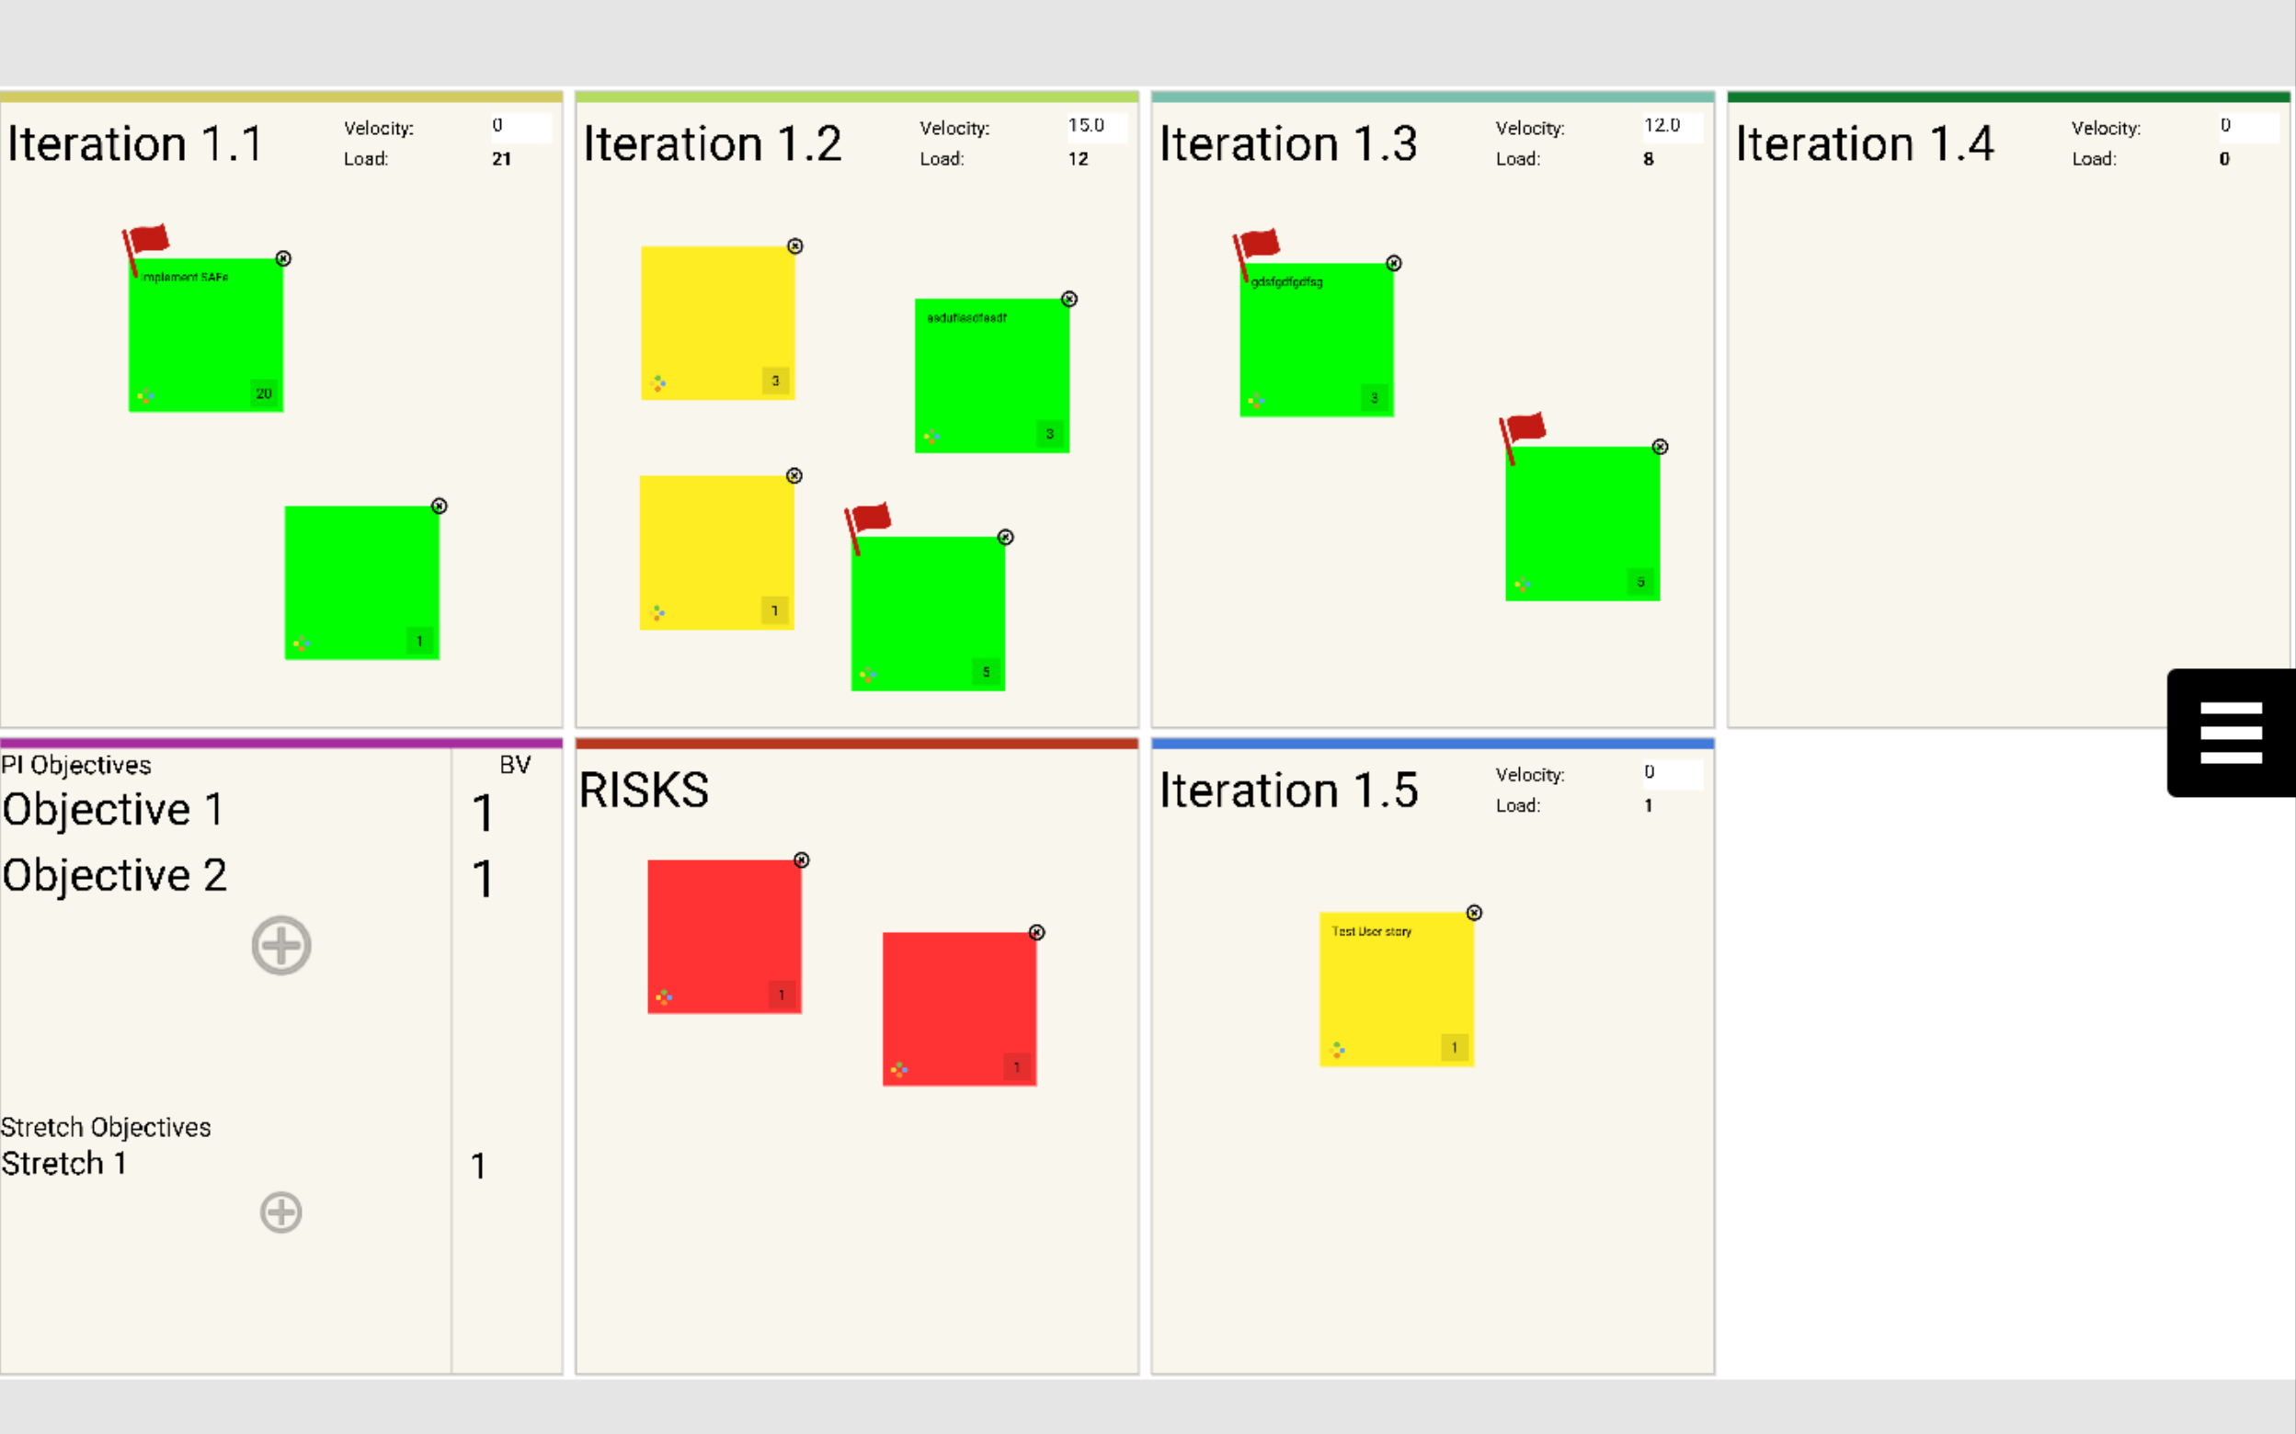This screenshot has height=1434, width=2296.
Task: Click the red flag on the 20-point green note in Iteration 1.1
Action: pyautogui.click(x=146, y=242)
